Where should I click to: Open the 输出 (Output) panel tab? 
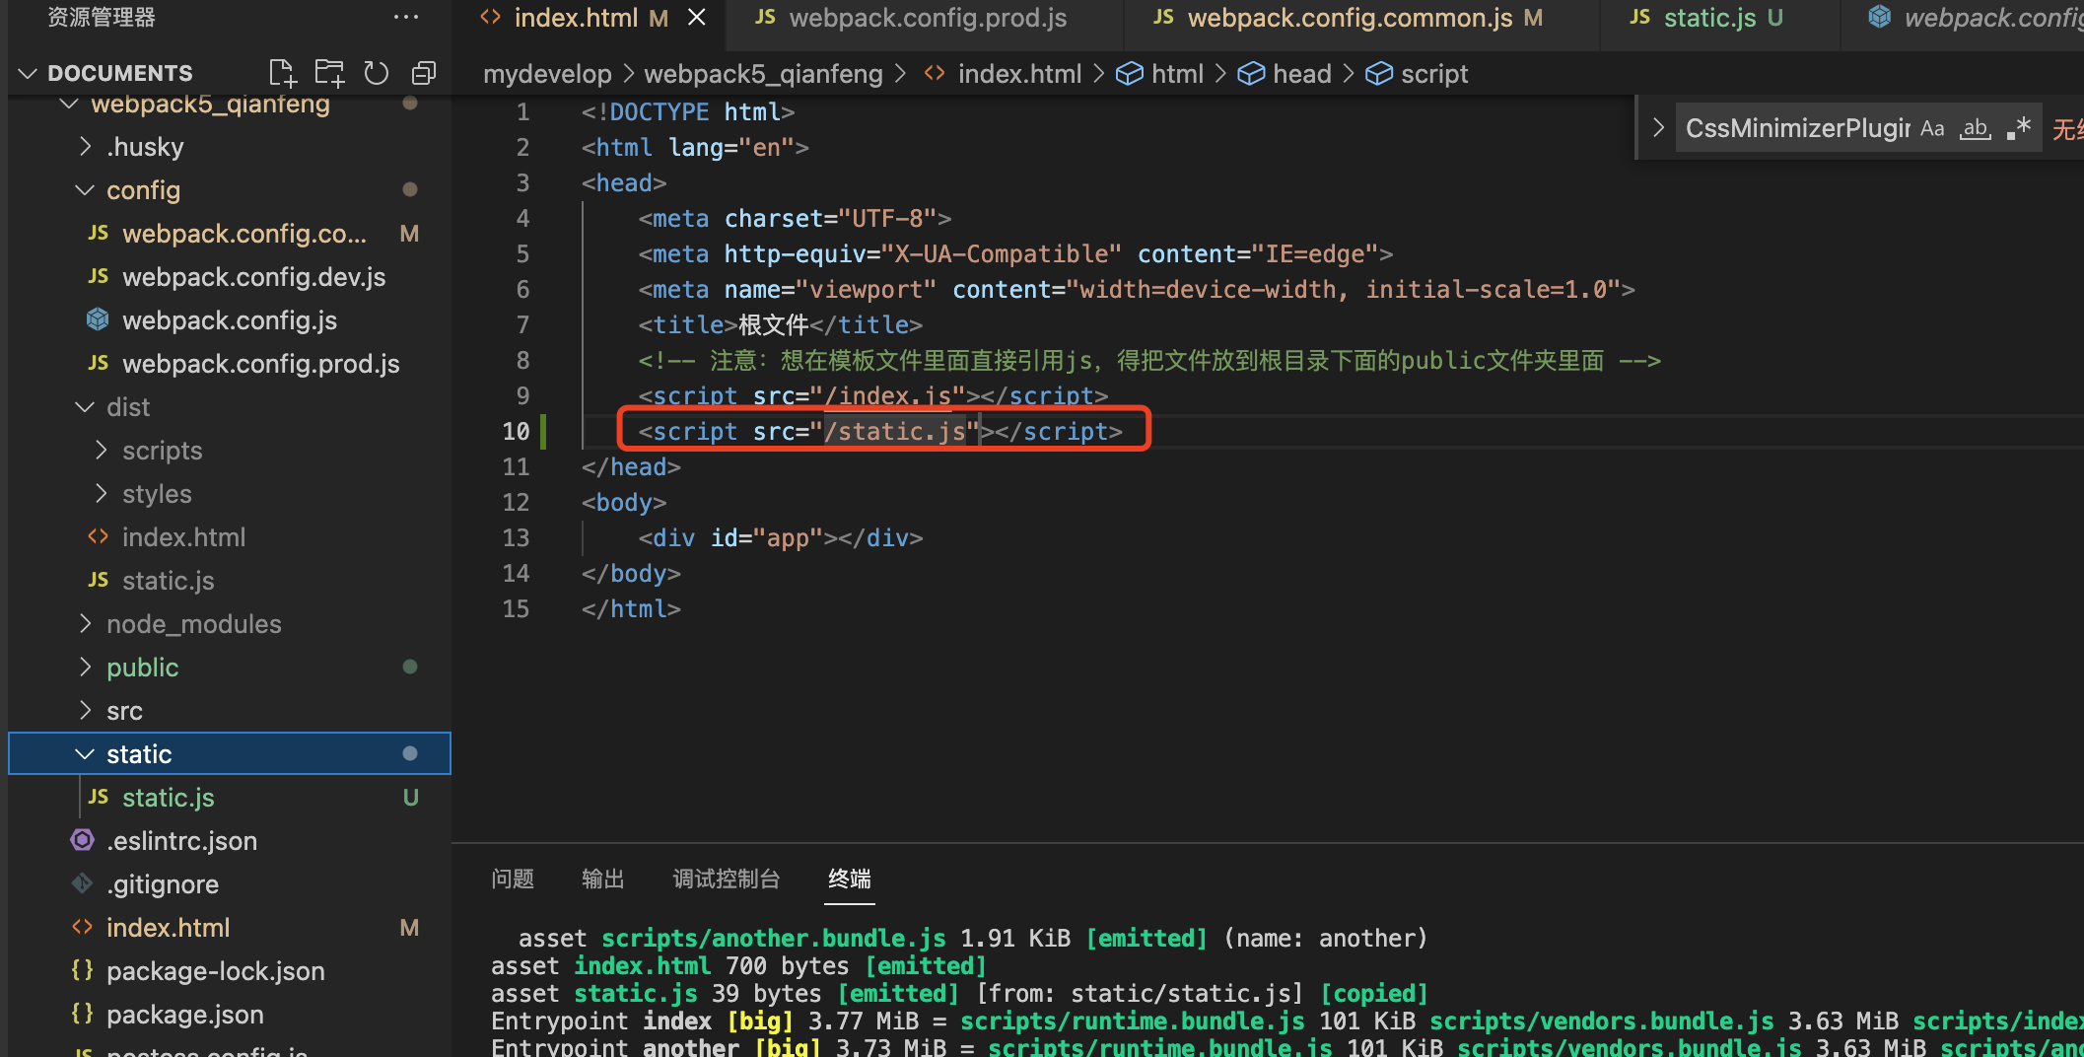click(603, 879)
